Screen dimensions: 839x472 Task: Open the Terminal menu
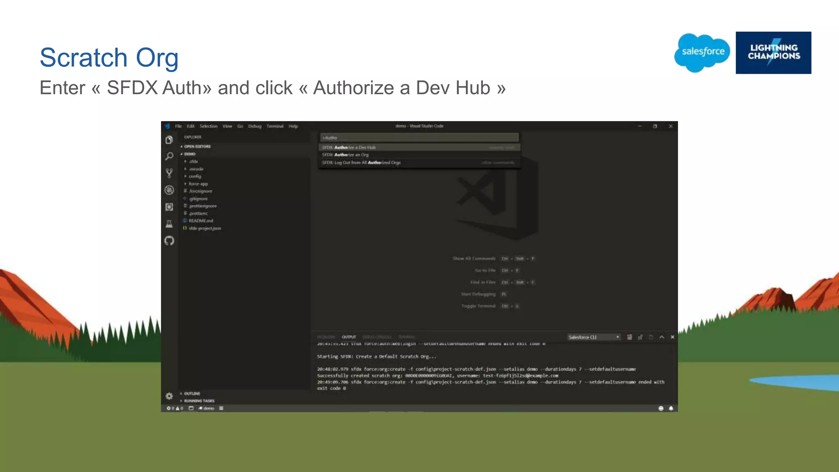pos(275,126)
